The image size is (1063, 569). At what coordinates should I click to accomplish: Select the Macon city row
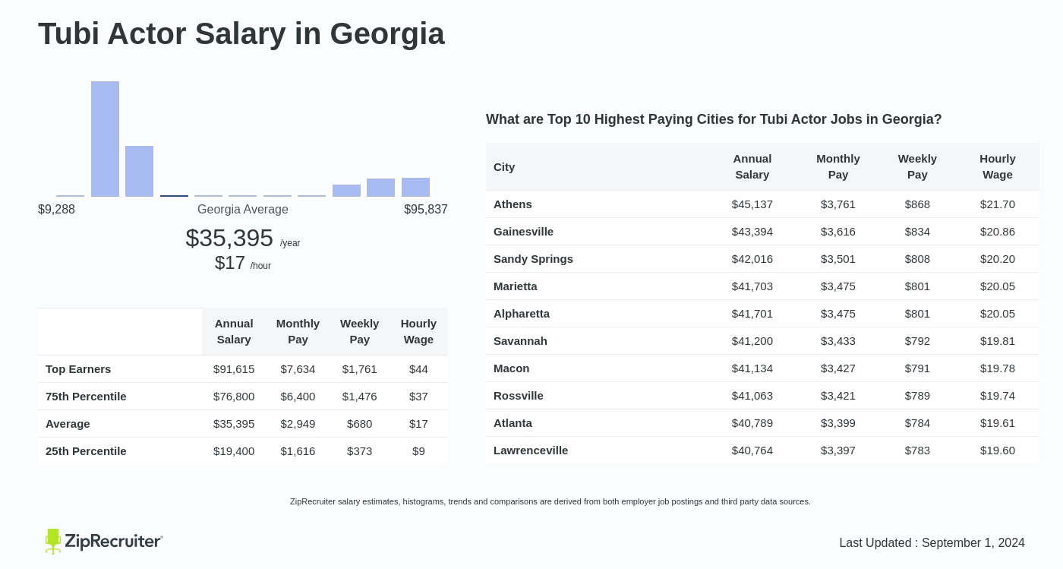[x=763, y=368]
